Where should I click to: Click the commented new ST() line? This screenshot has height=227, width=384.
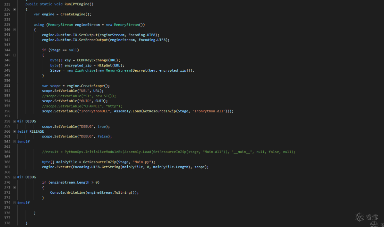79,96
